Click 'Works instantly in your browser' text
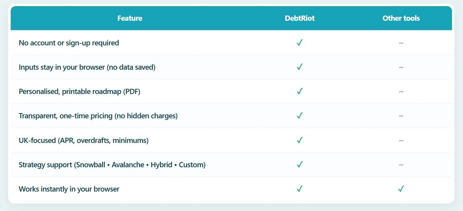Screen dimensions: 463x211 69,189
